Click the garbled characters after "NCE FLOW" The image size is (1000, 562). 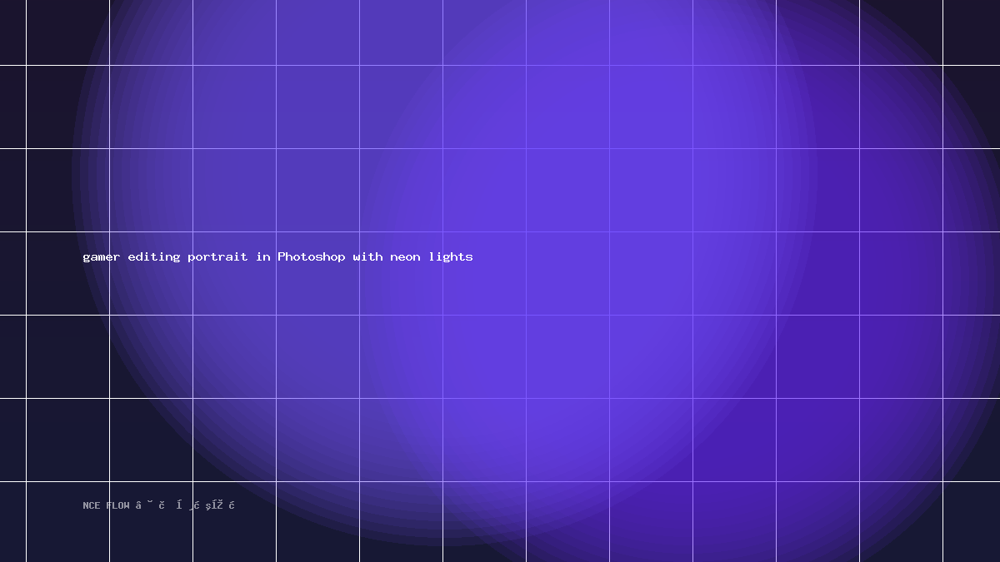(185, 505)
